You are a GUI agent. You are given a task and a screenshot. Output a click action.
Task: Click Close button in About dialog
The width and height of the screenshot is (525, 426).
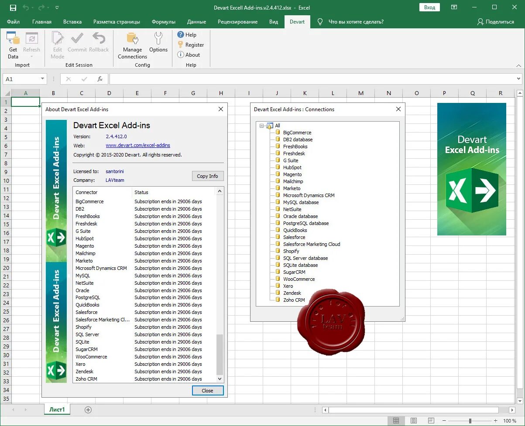[208, 391]
